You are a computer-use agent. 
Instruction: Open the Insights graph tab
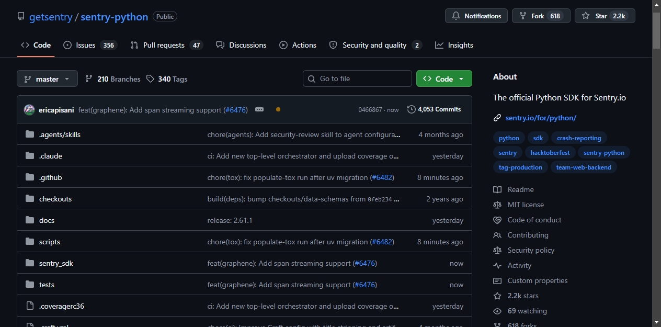pyautogui.click(x=454, y=45)
